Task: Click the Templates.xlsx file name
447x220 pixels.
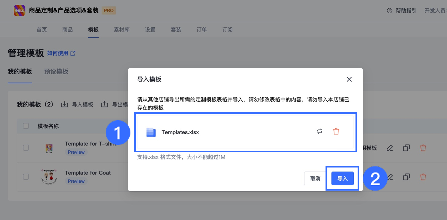Action: [x=180, y=132]
